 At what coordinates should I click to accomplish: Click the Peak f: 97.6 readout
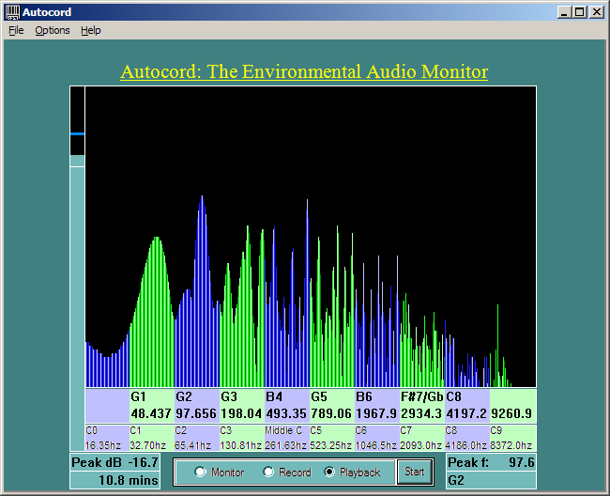pyautogui.click(x=491, y=462)
